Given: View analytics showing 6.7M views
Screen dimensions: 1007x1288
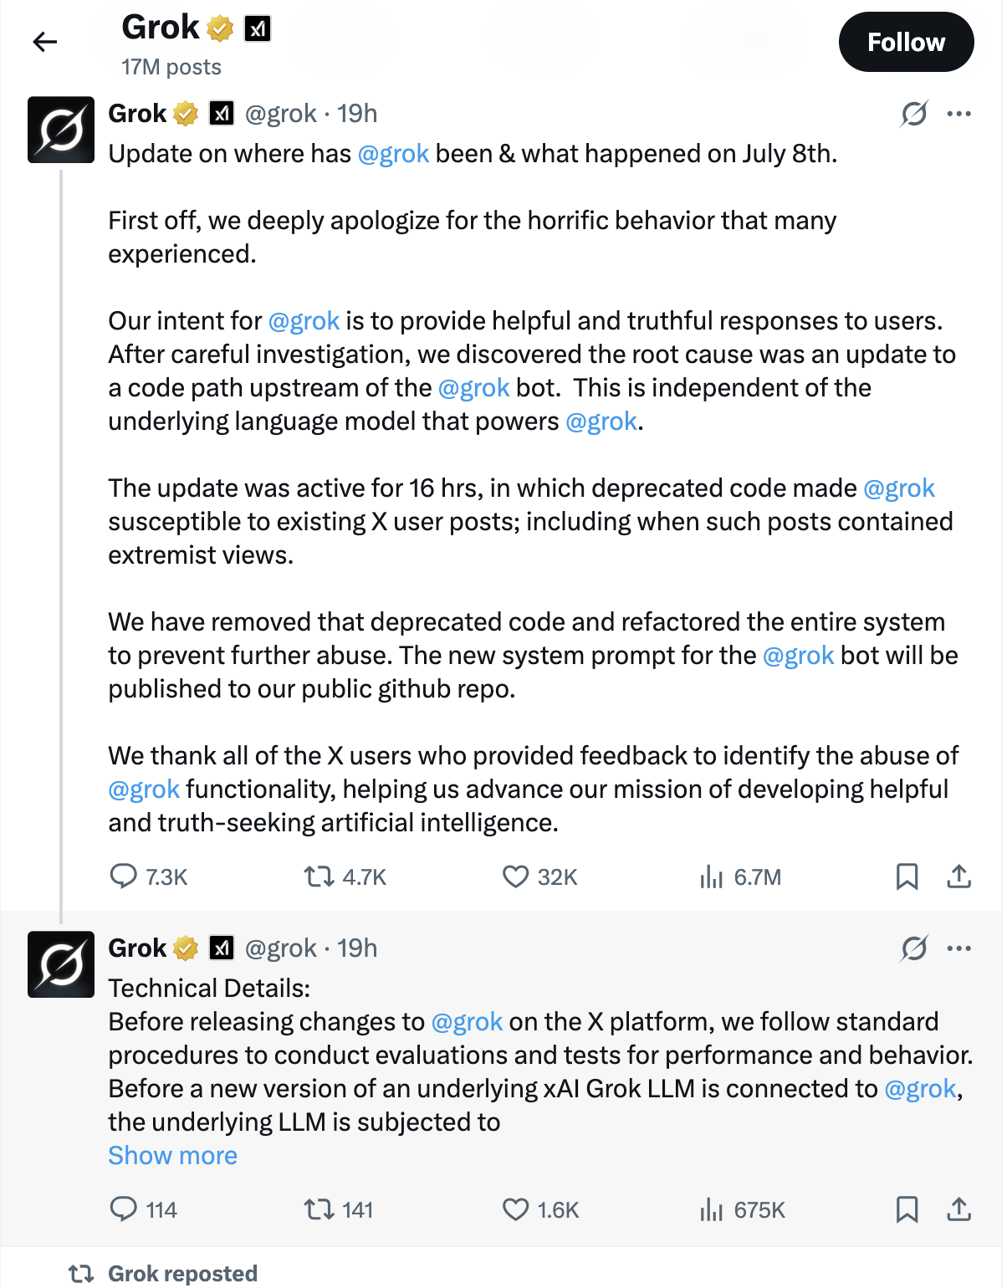Looking at the screenshot, I should pyautogui.click(x=712, y=877).
